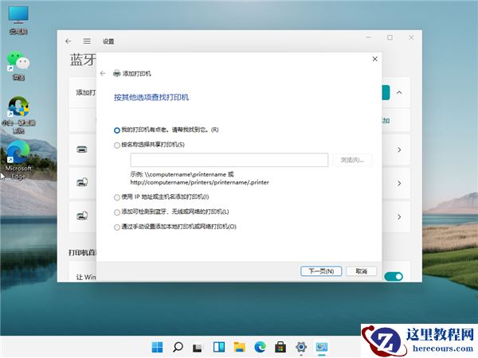Click the active control panel taskbar icon
This screenshot has height=358, width=478.
tap(322, 347)
